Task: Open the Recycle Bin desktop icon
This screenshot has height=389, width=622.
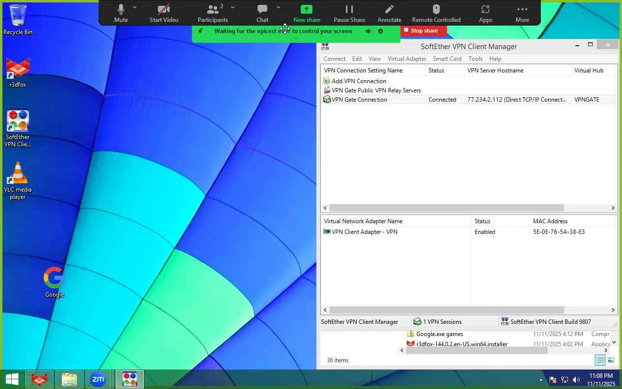Action: 18,19
